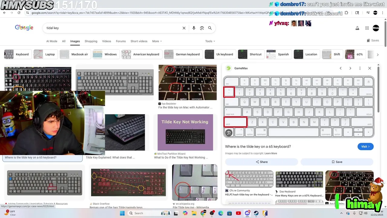The height and width of the screenshot is (218, 387).
Task: Open the Saves link
Action: 373,40
